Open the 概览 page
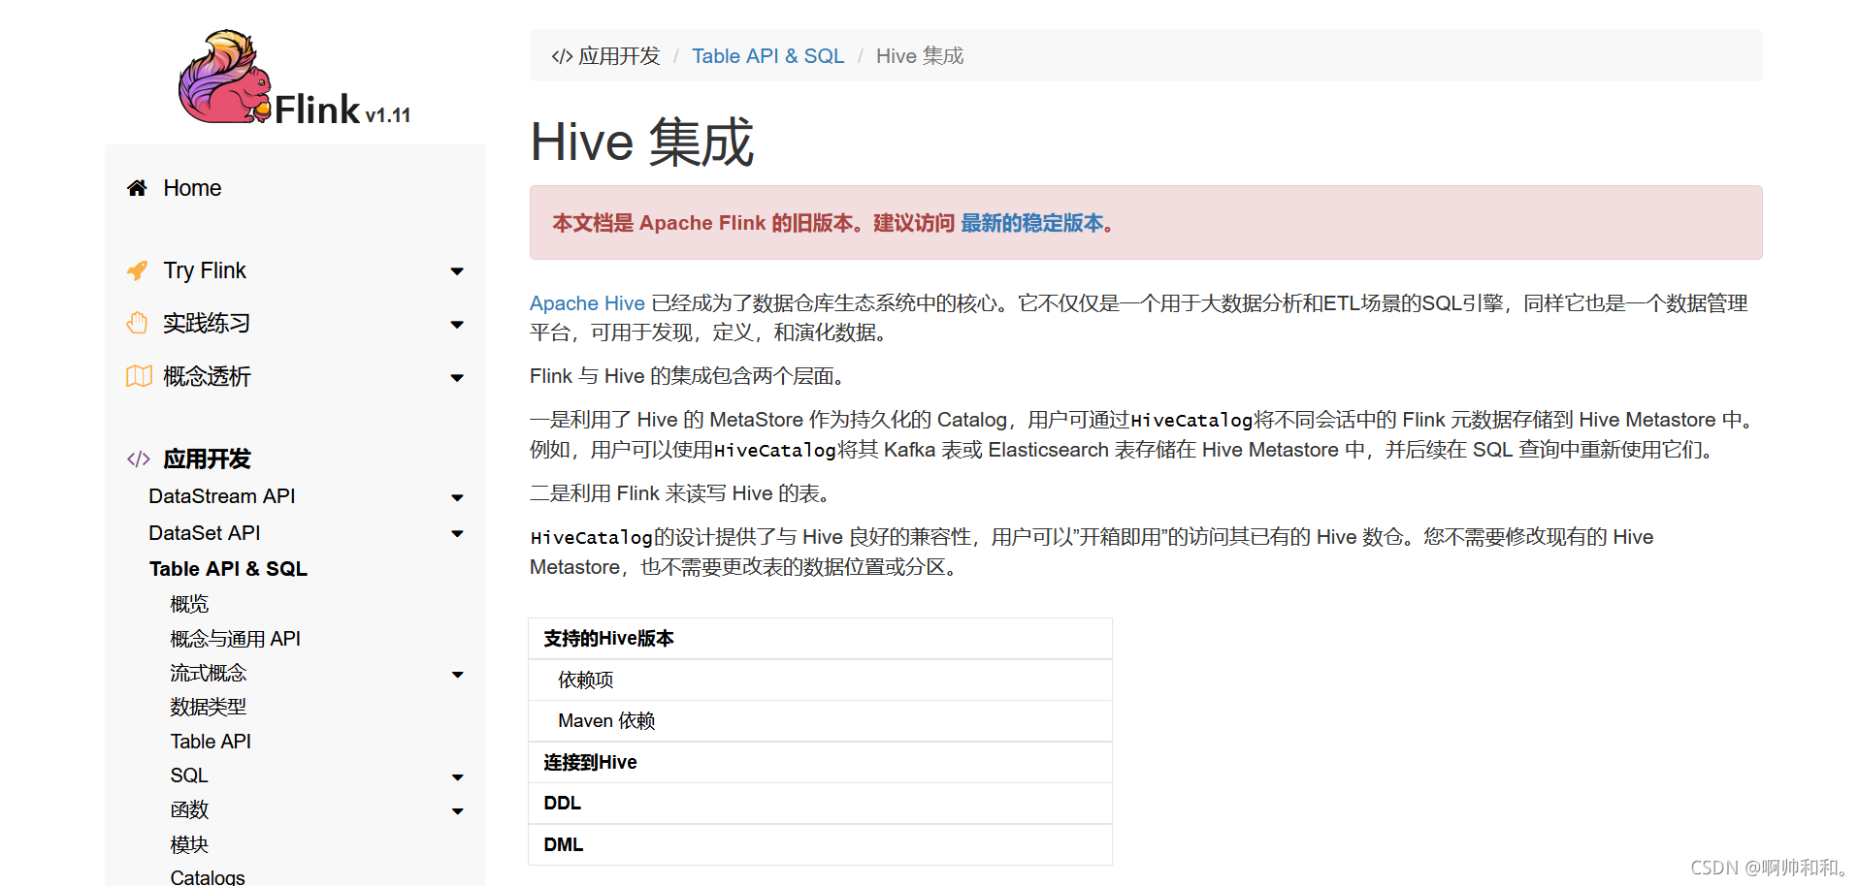 (x=189, y=604)
